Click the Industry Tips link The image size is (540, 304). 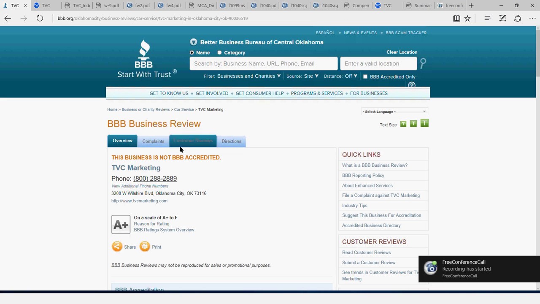pos(355,206)
